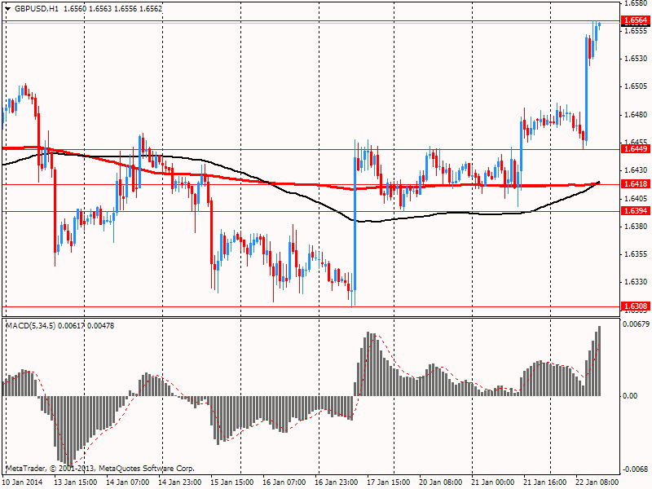Click the 20 Jan 08:00 time axis label
Image resolution: width=652 pixels, height=489 pixels.
tap(440, 482)
